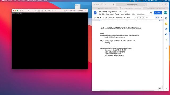Open the Calendar side panel icon

(x=166, y=18)
